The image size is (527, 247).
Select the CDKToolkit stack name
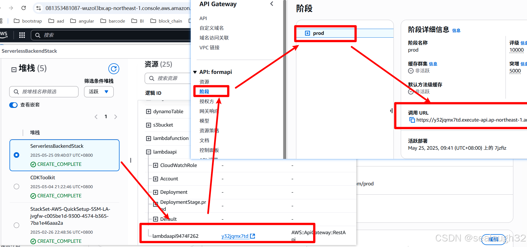click(x=43, y=178)
